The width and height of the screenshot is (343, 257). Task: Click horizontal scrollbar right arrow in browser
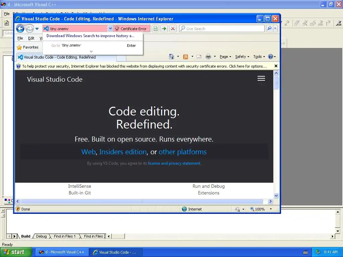(270, 201)
